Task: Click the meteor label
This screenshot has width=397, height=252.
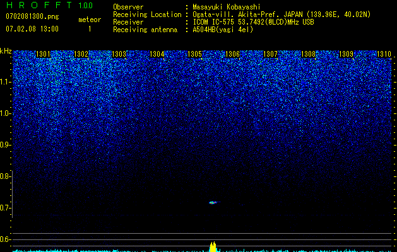Action: pyautogui.click(x=90, y=20)
